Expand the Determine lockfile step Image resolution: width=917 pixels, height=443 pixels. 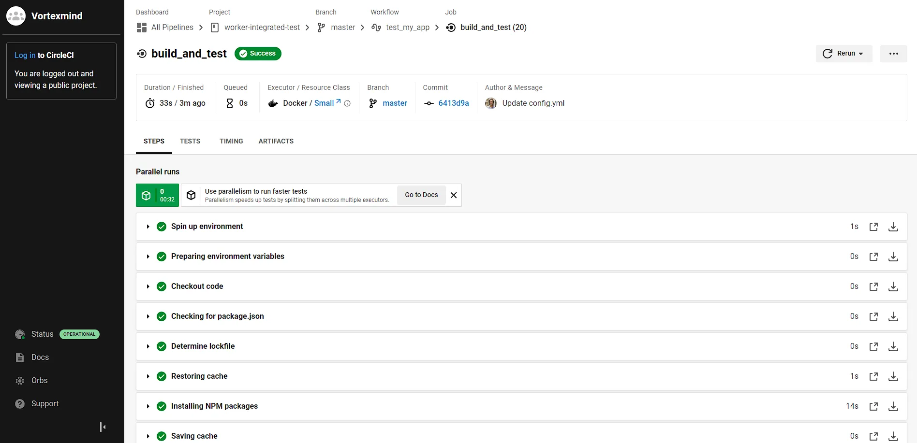(148, 346)
